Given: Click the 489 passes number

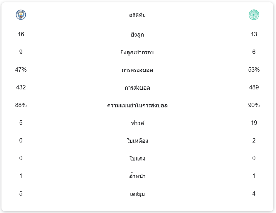Looking at the screenshot, I should 254,87.
